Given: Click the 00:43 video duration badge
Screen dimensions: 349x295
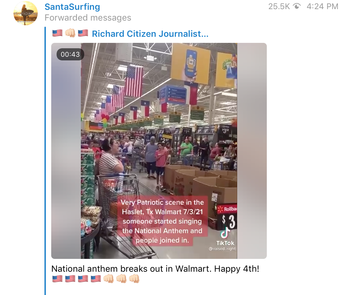Looking at the screenshot, I should [70, 54].
